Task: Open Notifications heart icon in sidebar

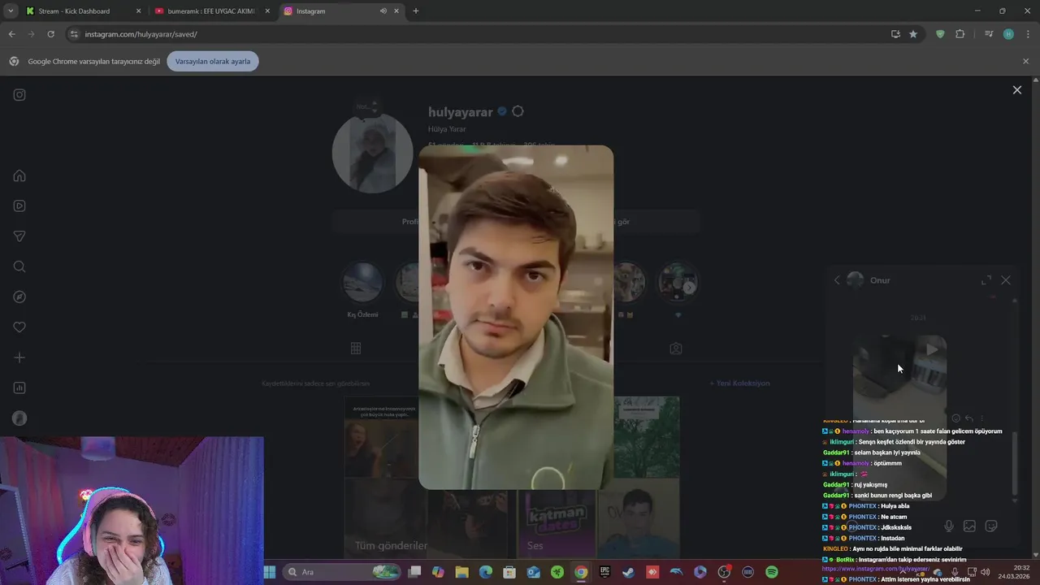Action: pyautogui.click(x=19, y=327)
